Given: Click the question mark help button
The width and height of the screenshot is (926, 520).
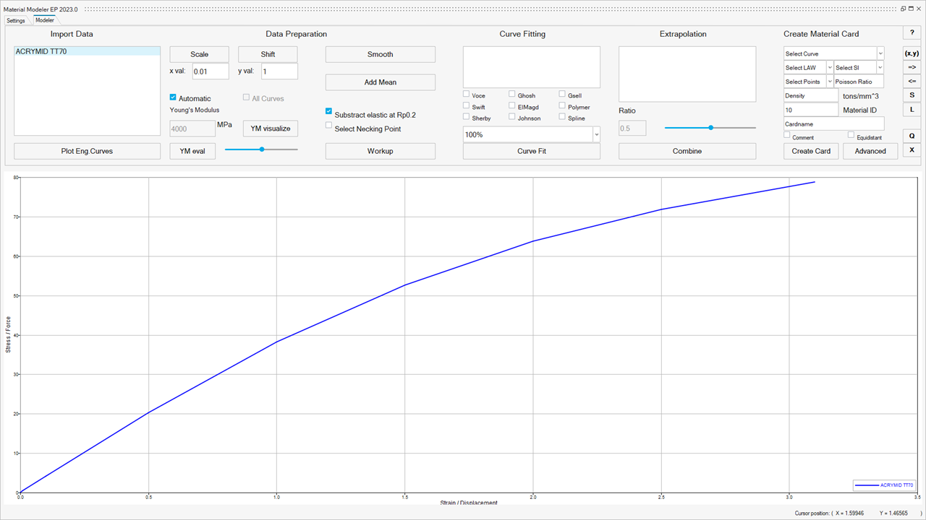Looking at the screenshot, I should click(912, 33).
